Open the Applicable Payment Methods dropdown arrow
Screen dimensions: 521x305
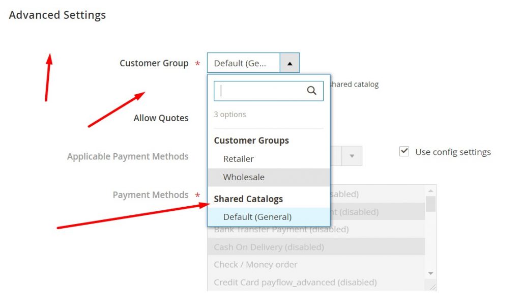pyautogui.click(x=352, y=156)
